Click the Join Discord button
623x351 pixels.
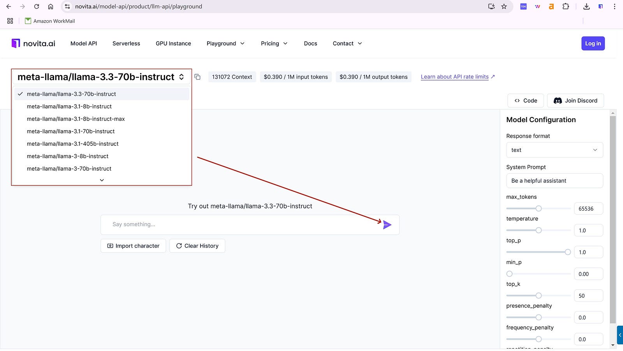575,101
